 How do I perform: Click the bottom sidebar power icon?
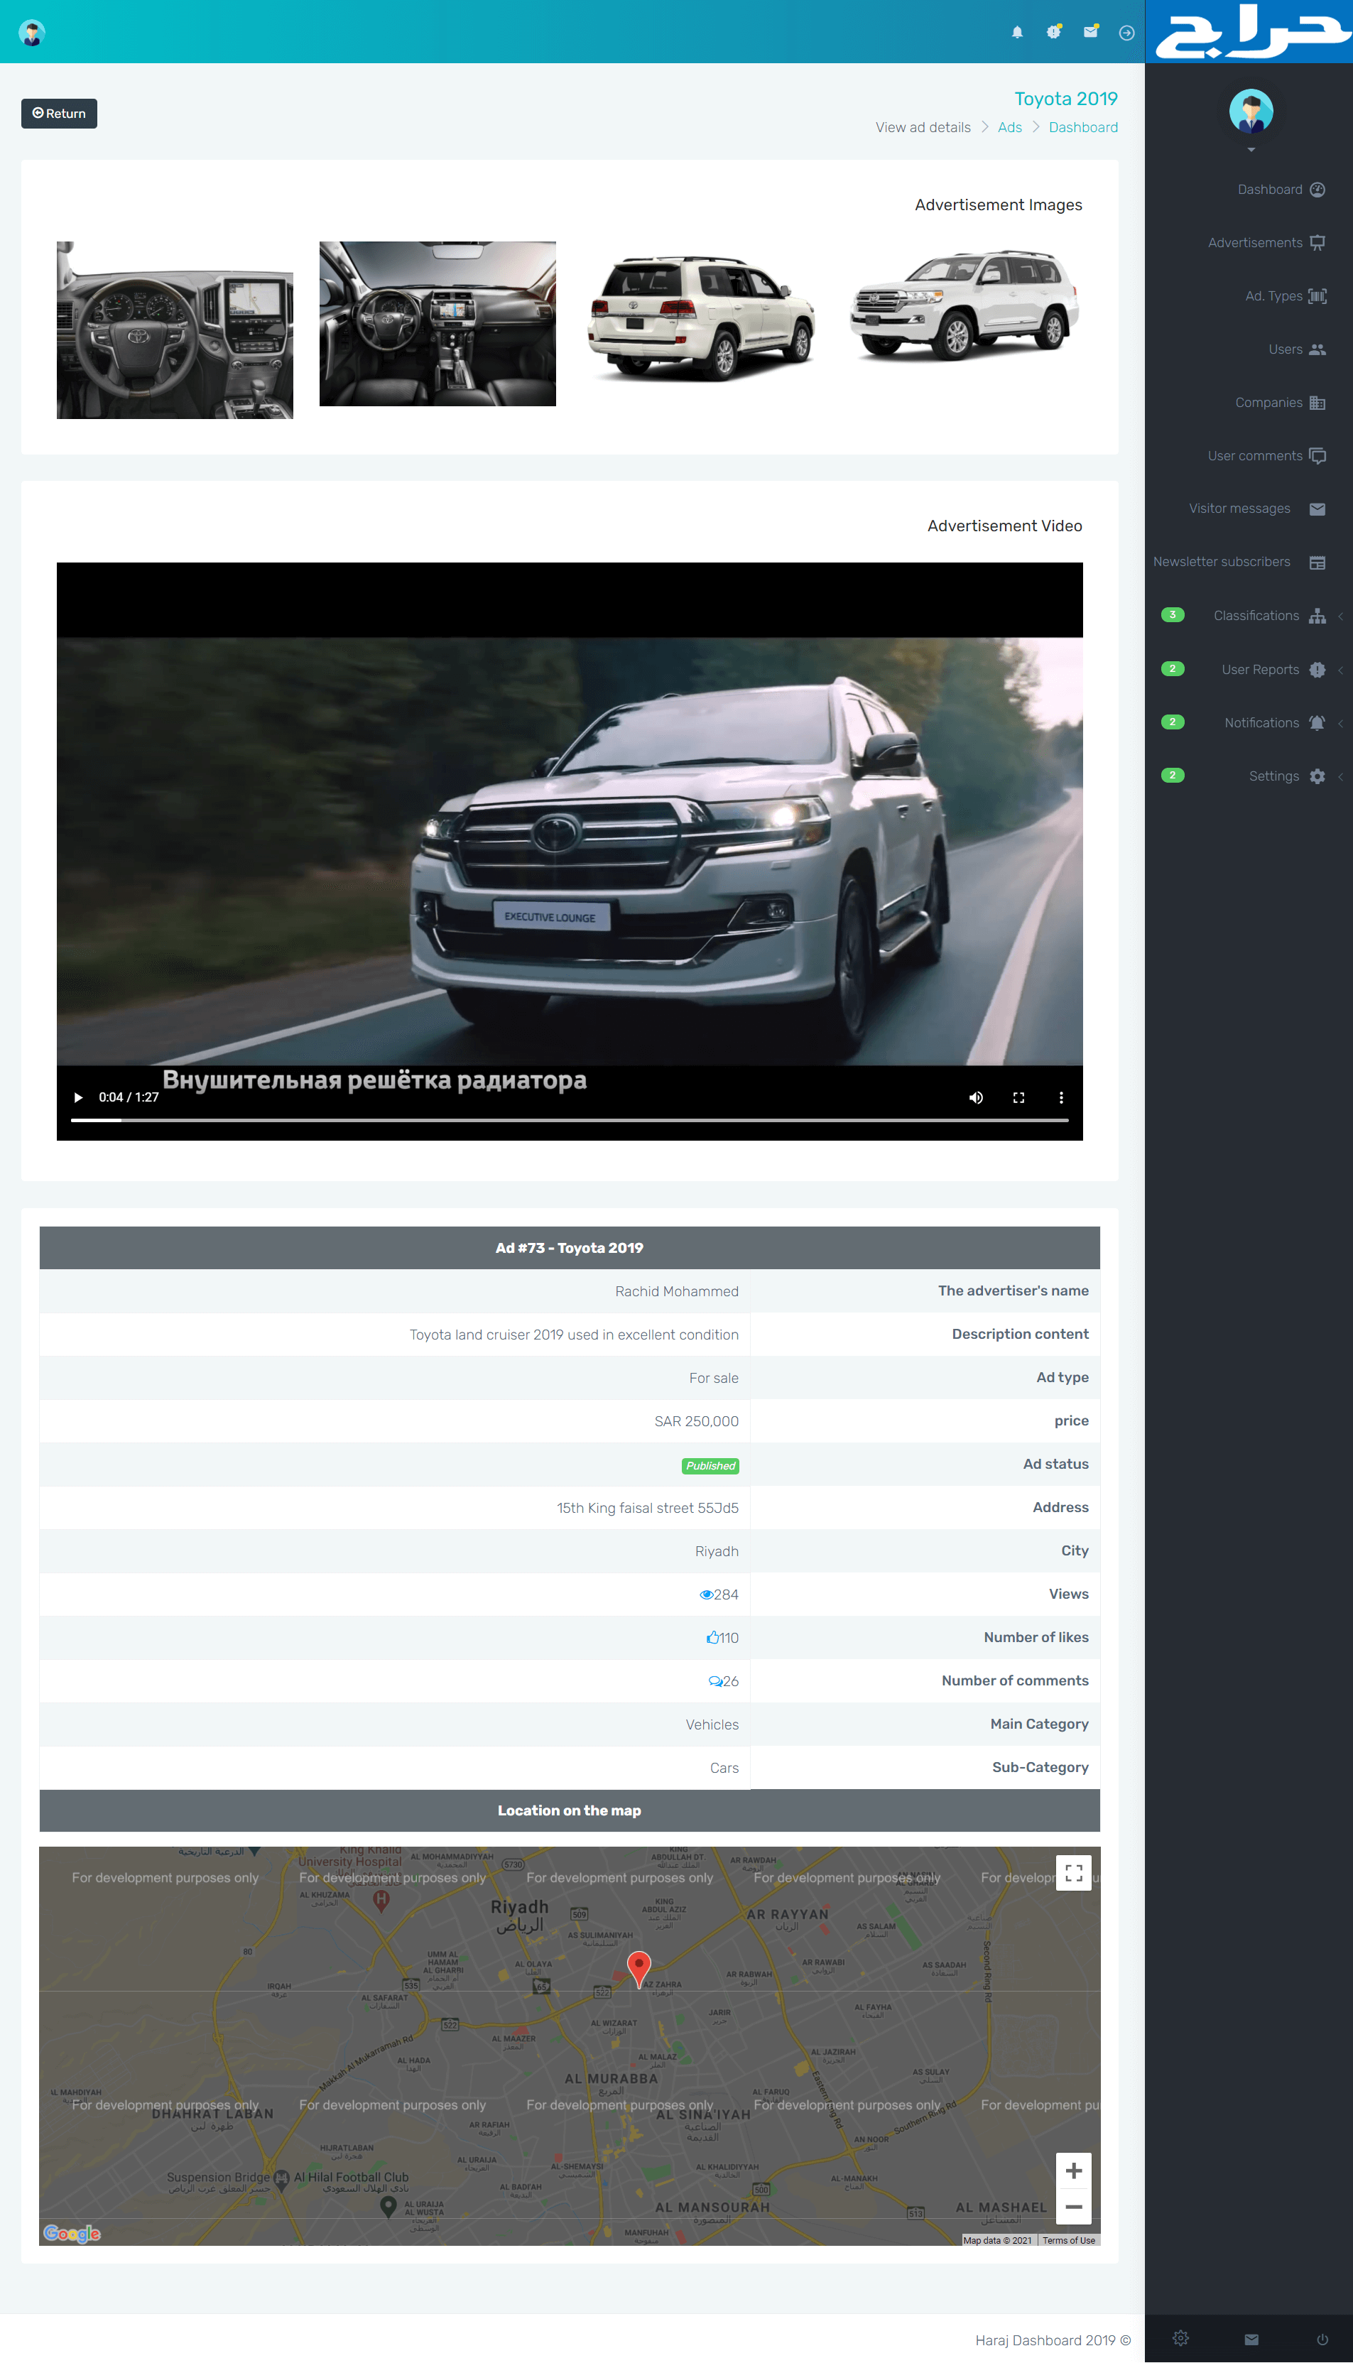1322,2339
